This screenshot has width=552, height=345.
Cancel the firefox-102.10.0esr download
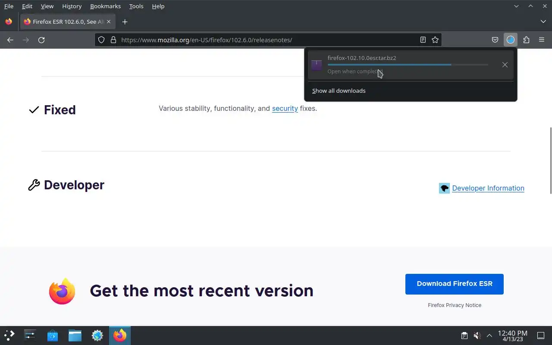[x=505, y=65]
